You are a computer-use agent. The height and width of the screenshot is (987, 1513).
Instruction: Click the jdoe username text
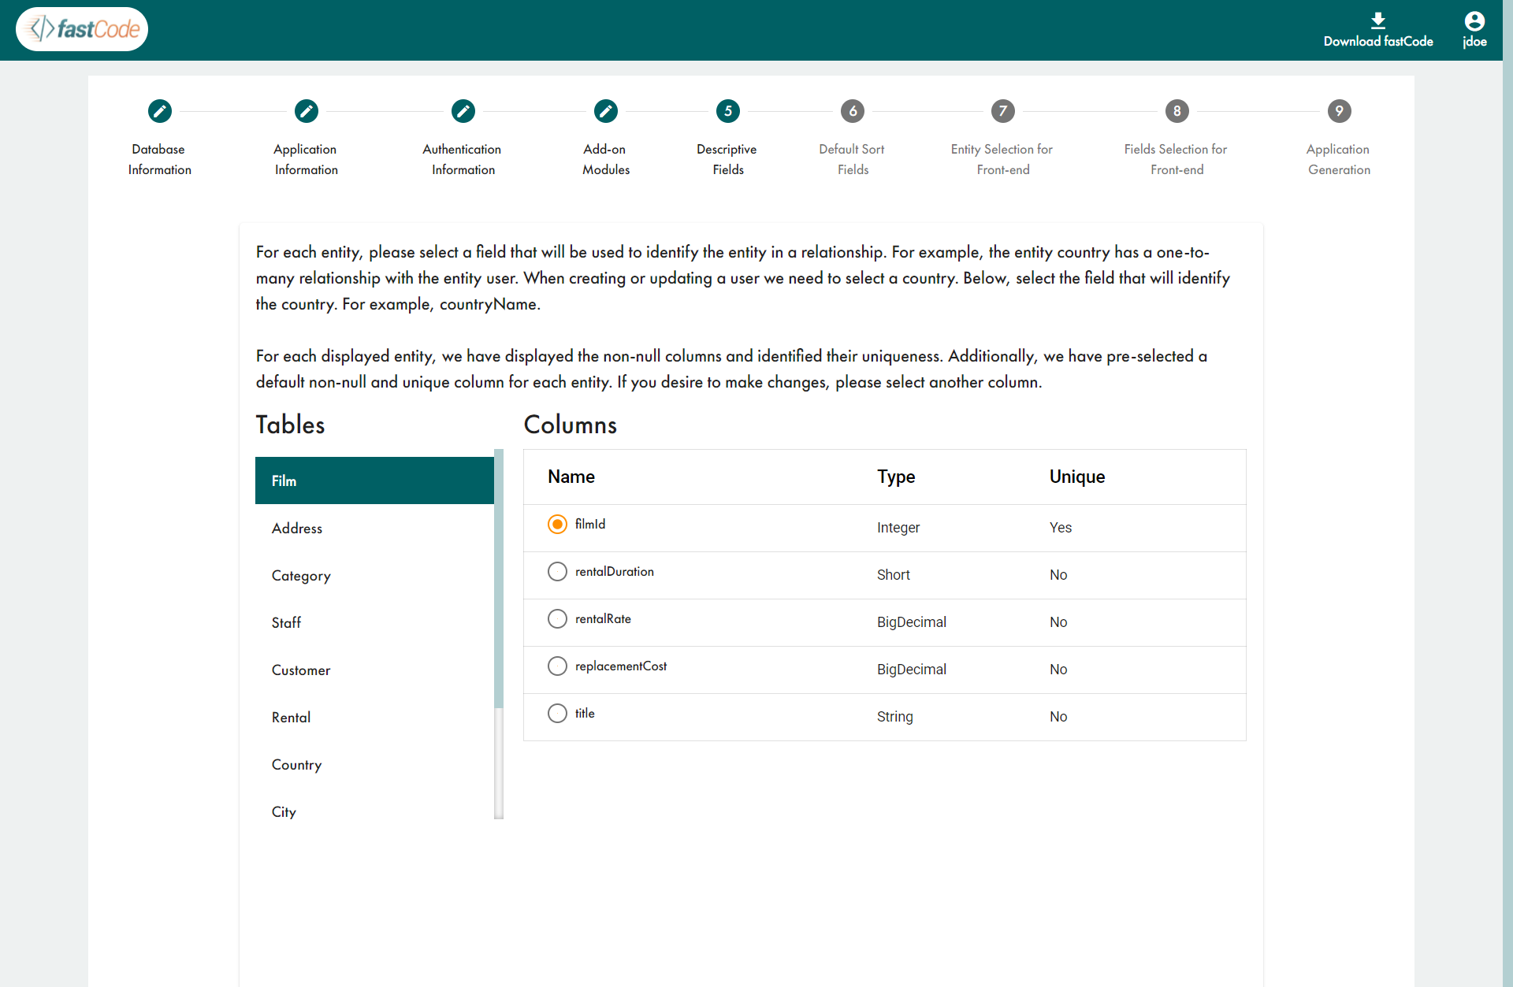click(1475, 42)
